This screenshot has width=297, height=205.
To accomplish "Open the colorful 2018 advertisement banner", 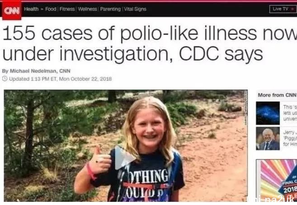I will click(277, 181).
